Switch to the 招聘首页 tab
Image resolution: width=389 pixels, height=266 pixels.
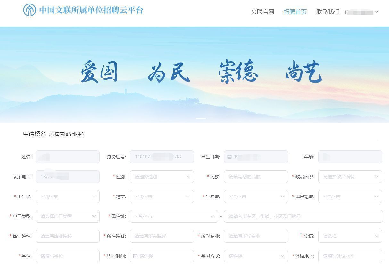295,12
